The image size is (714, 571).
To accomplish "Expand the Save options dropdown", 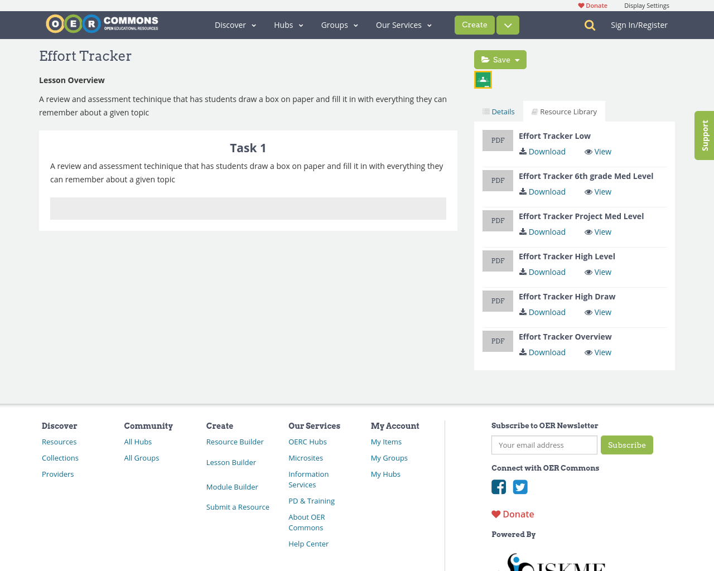I will pos(516,59).
